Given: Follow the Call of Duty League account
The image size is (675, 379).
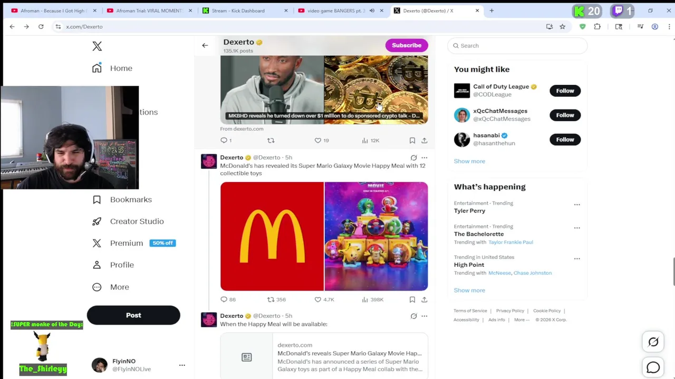Looking at the screenshot, I should click(x=565, y=91).
